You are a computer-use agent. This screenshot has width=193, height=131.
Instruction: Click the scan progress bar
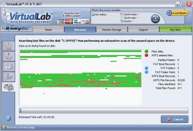[104, 111]
